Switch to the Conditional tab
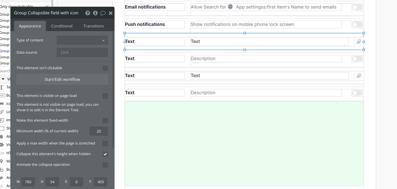 (x=62, y=26)
